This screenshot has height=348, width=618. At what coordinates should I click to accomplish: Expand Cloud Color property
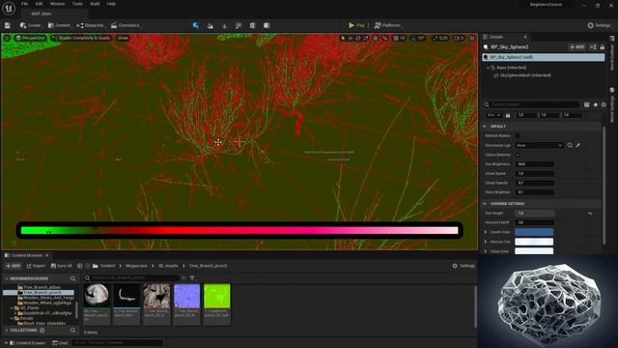coord(486,251)
